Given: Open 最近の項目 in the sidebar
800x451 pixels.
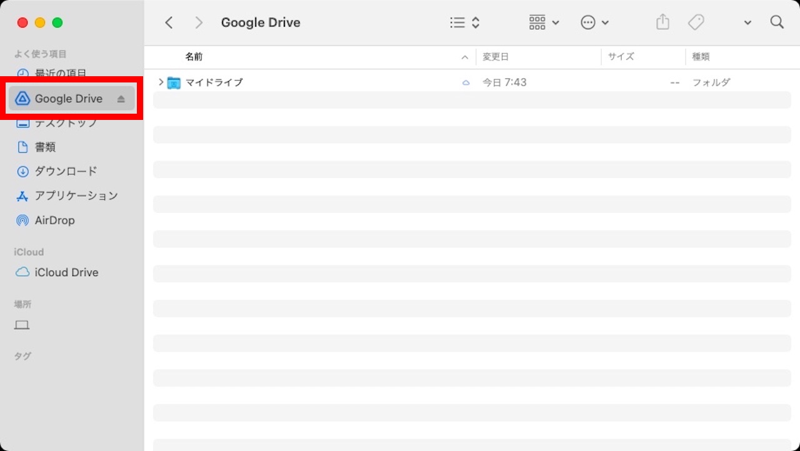Looking at the screenshot, I should tap(61, 74).
